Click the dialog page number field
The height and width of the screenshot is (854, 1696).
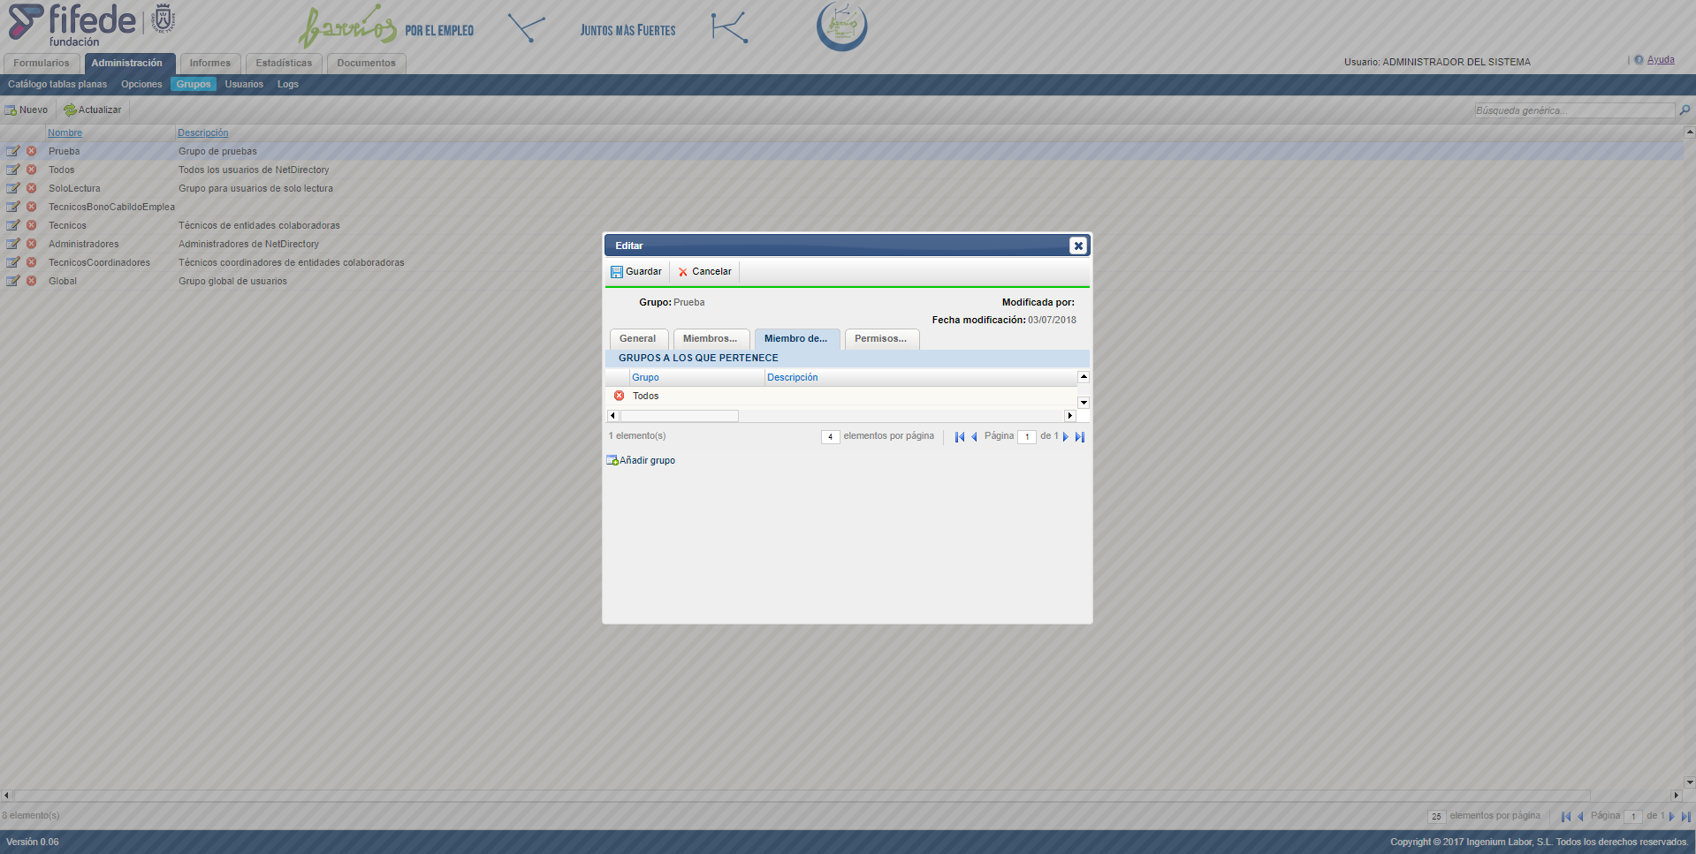(x=1027, y=436)
